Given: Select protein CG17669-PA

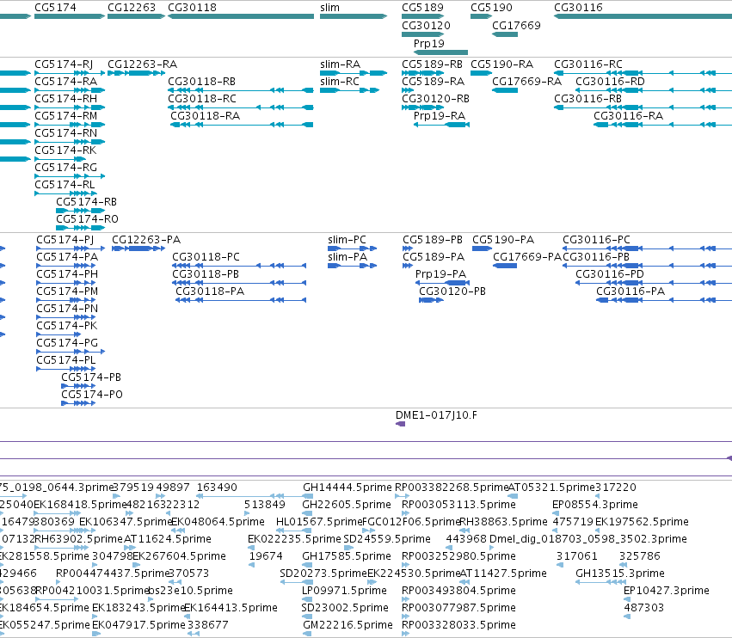Looking at the screenshot, I should tap(527, 257).
